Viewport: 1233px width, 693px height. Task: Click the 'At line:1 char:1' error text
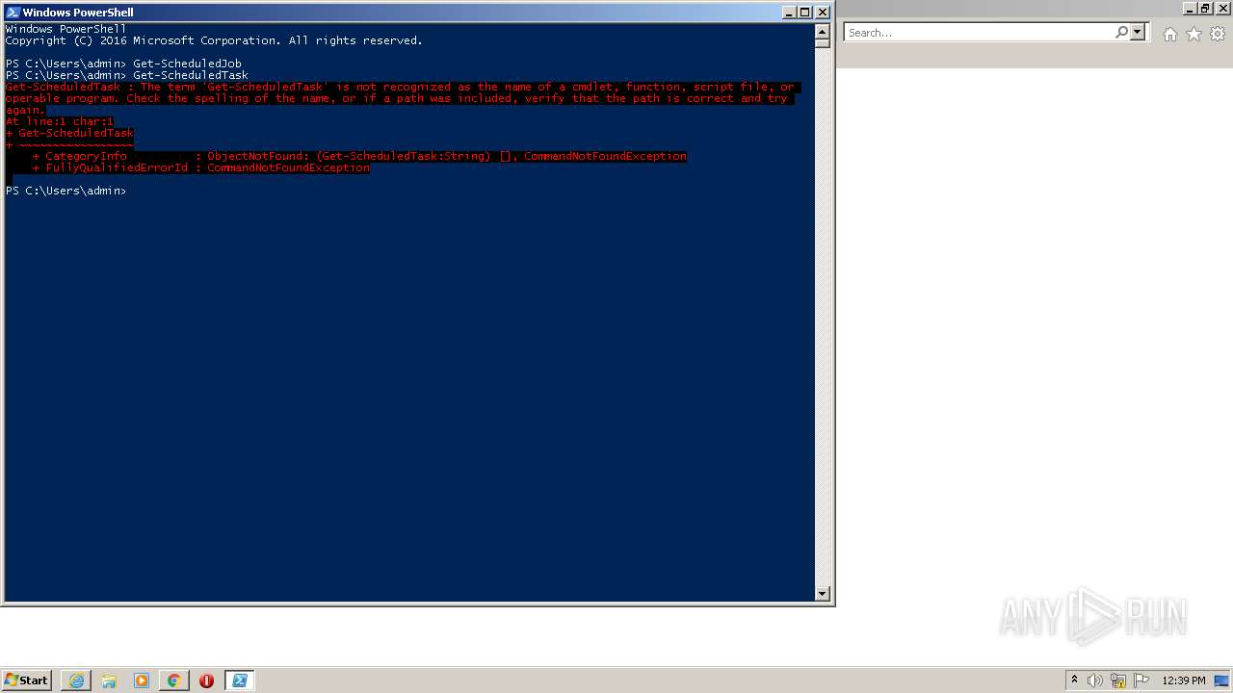[x=60, y=121]
